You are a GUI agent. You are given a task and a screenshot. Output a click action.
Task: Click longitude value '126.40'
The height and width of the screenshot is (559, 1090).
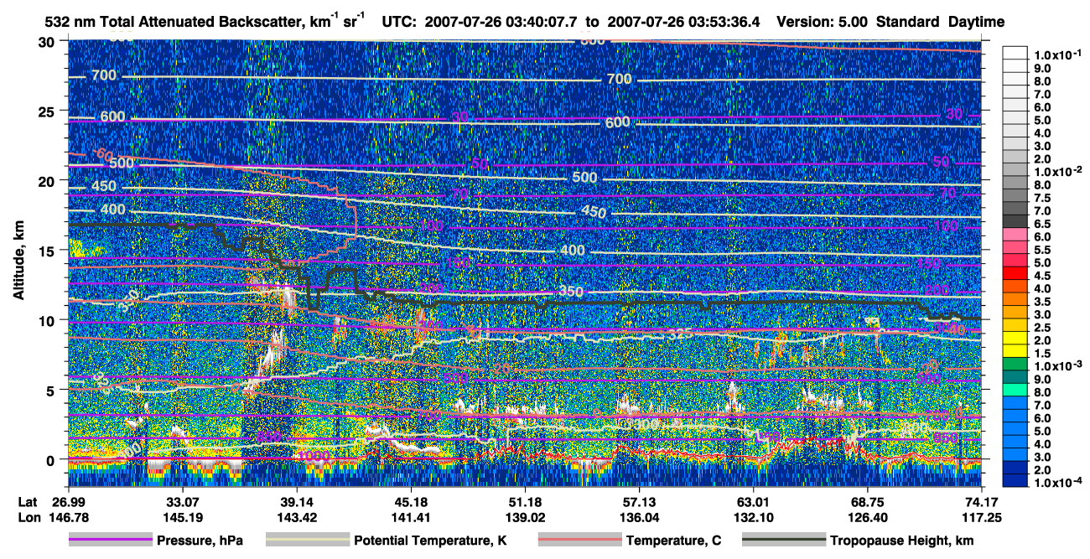tap(867, 517)
